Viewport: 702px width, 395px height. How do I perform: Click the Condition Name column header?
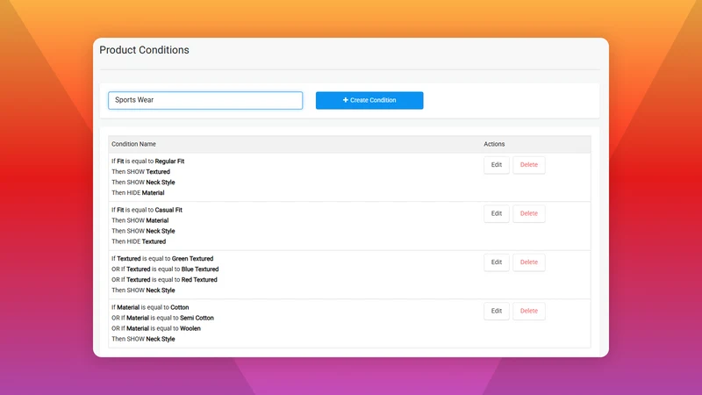click(x=133, y=144)
